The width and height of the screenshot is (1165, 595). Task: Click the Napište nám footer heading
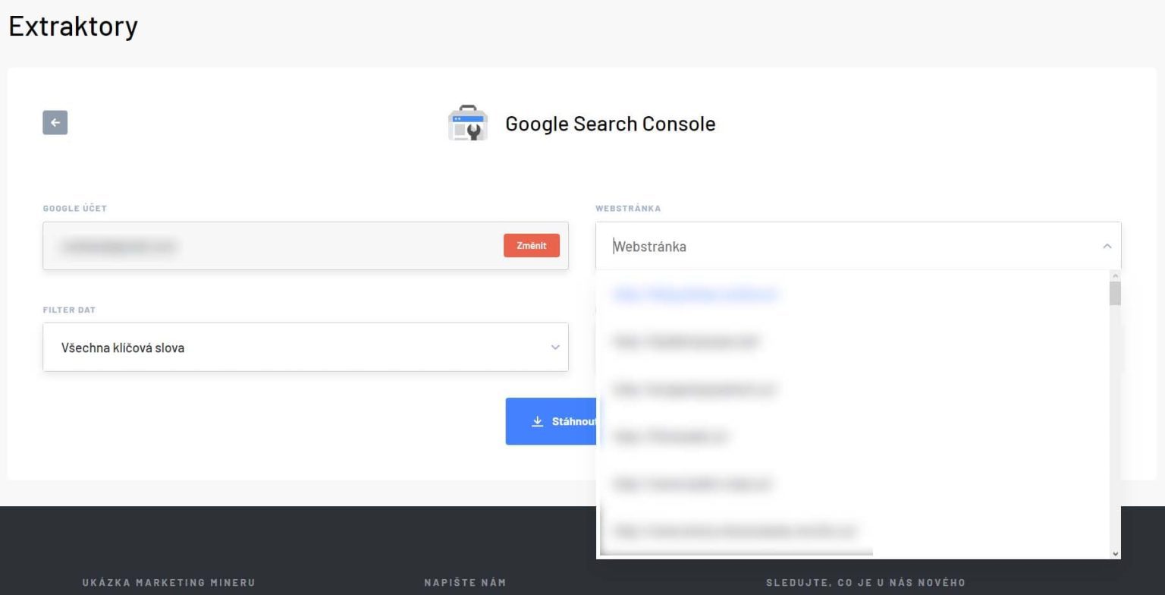pos(465,582)
